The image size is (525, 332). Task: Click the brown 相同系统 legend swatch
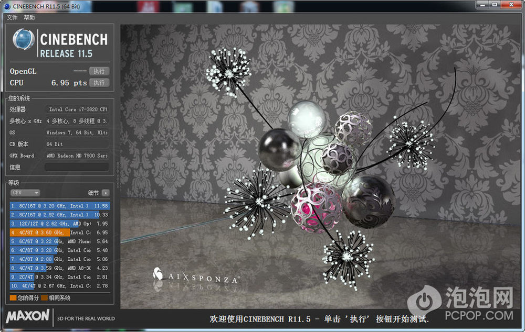45,298
